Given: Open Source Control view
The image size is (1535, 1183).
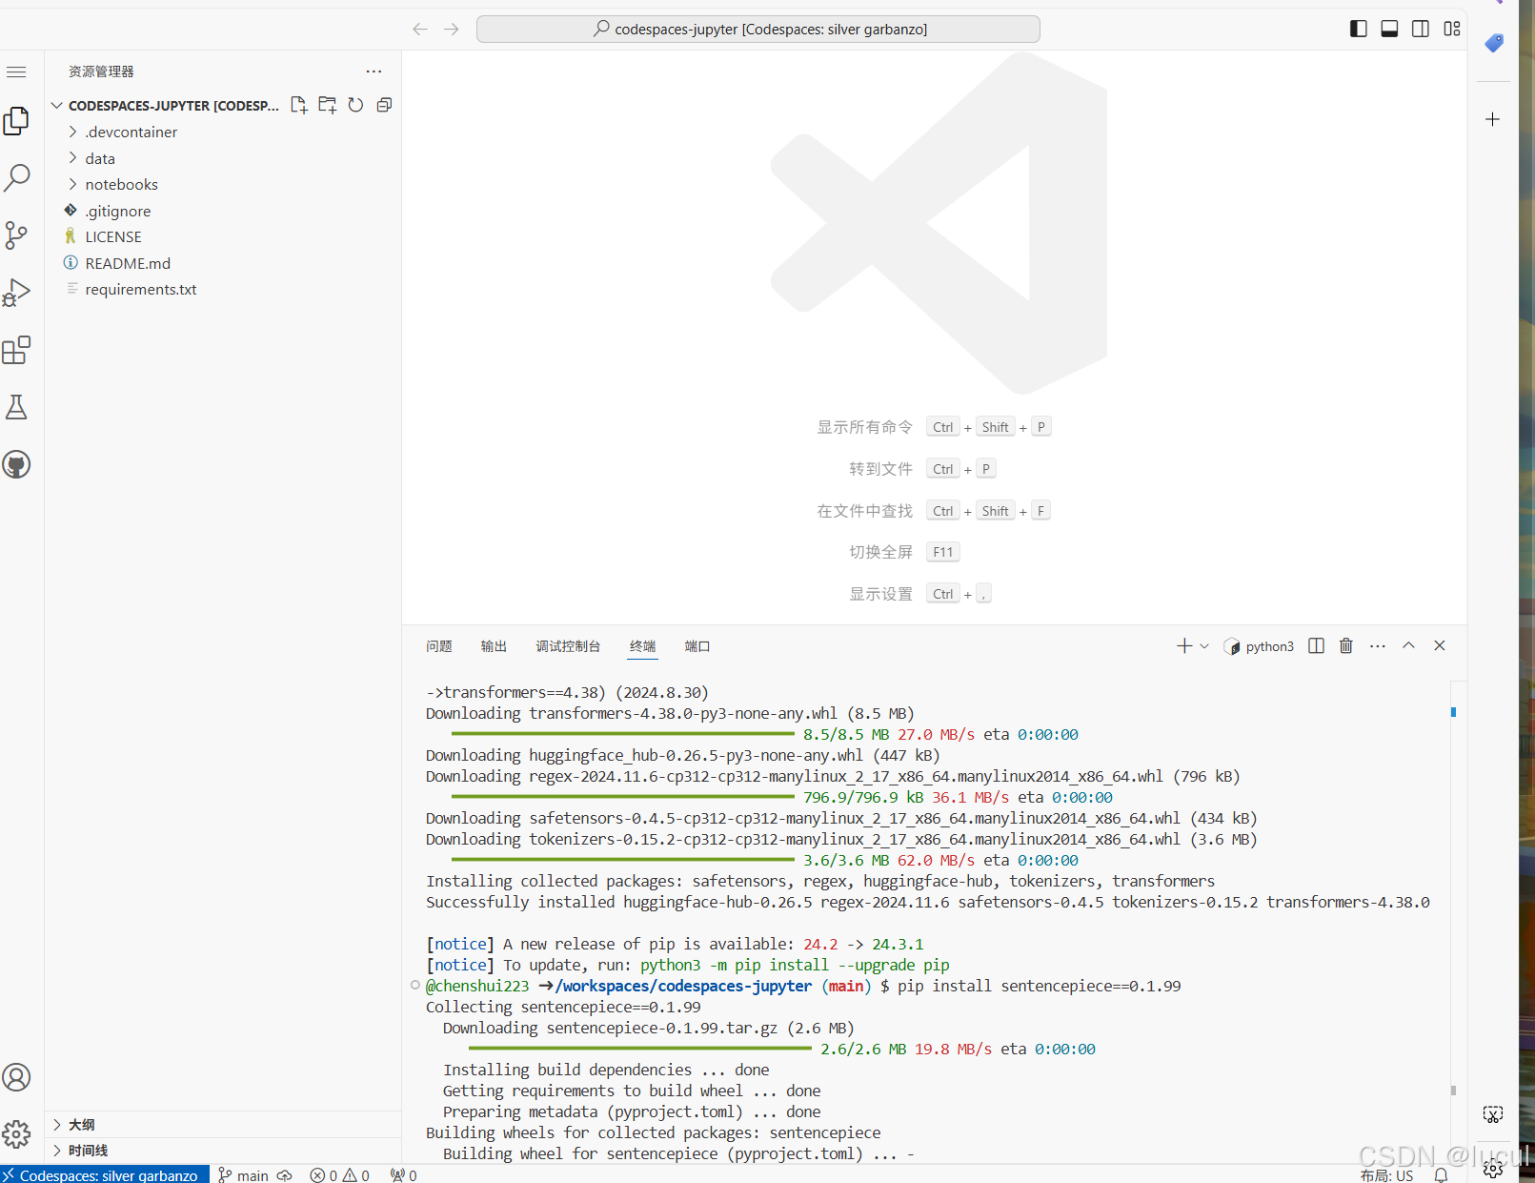Looking at the screenshot, I should pos(17,235).
